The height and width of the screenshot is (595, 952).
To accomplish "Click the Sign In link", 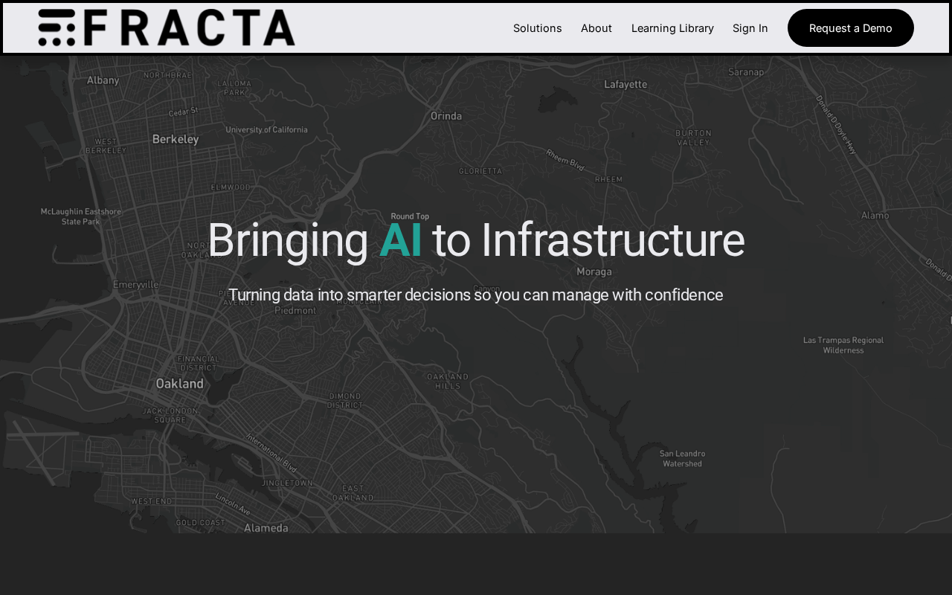I will pos(750,28).
